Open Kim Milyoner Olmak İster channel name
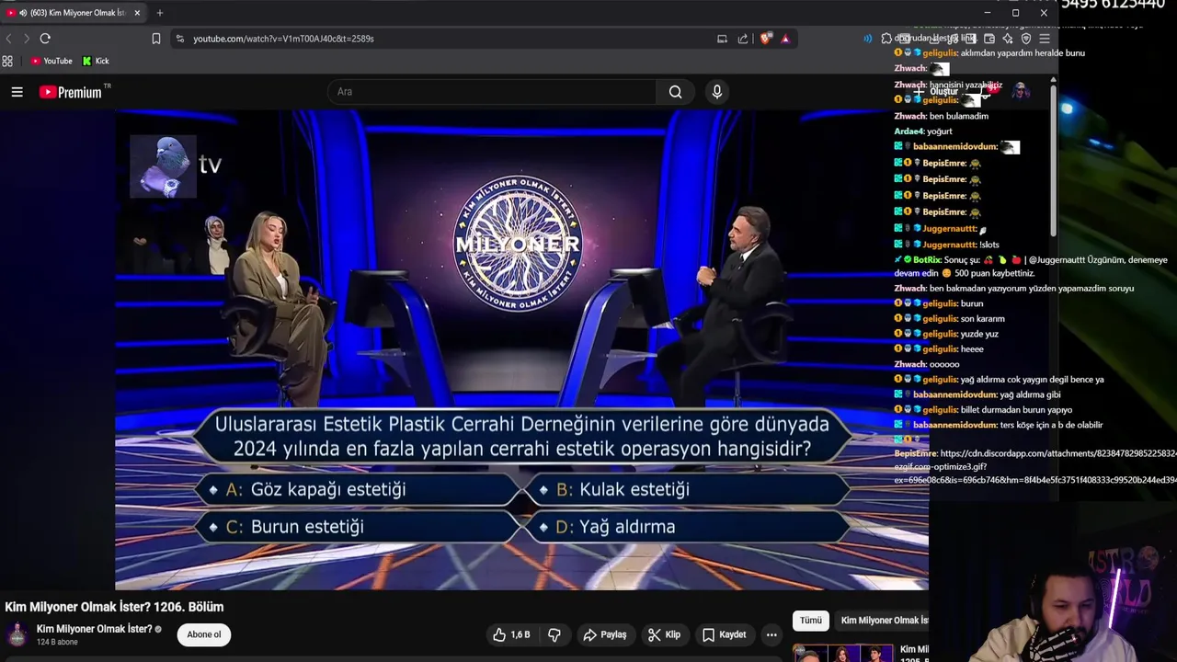 click(94, 629)
